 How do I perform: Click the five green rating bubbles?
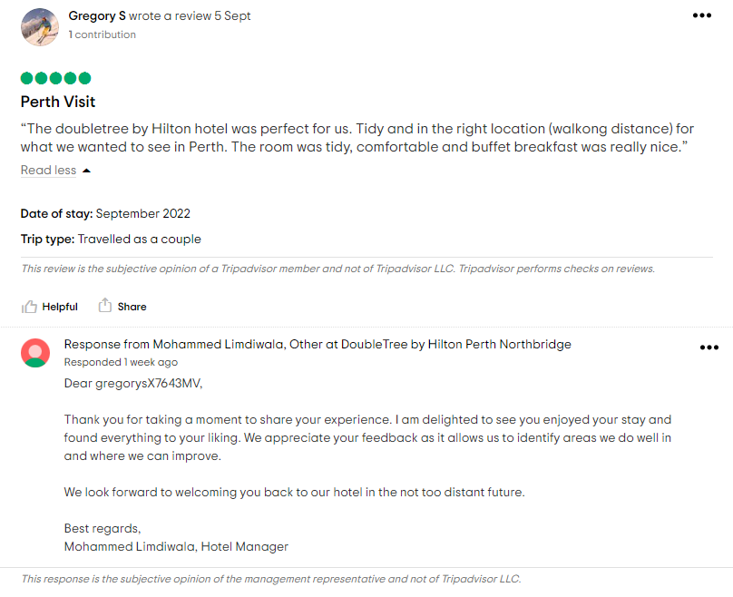click(54, 79)
